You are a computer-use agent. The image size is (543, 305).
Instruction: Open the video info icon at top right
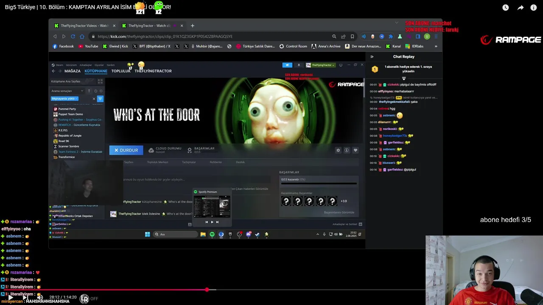(534, 8)
